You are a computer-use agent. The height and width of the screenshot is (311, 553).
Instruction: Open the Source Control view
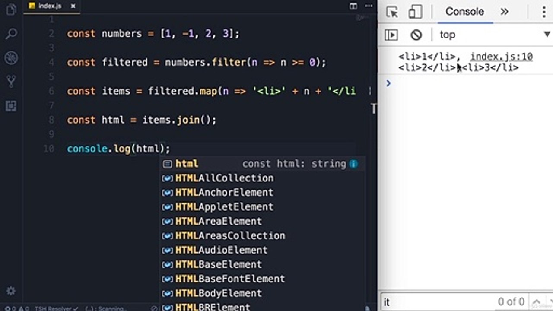tap(11, 81)
